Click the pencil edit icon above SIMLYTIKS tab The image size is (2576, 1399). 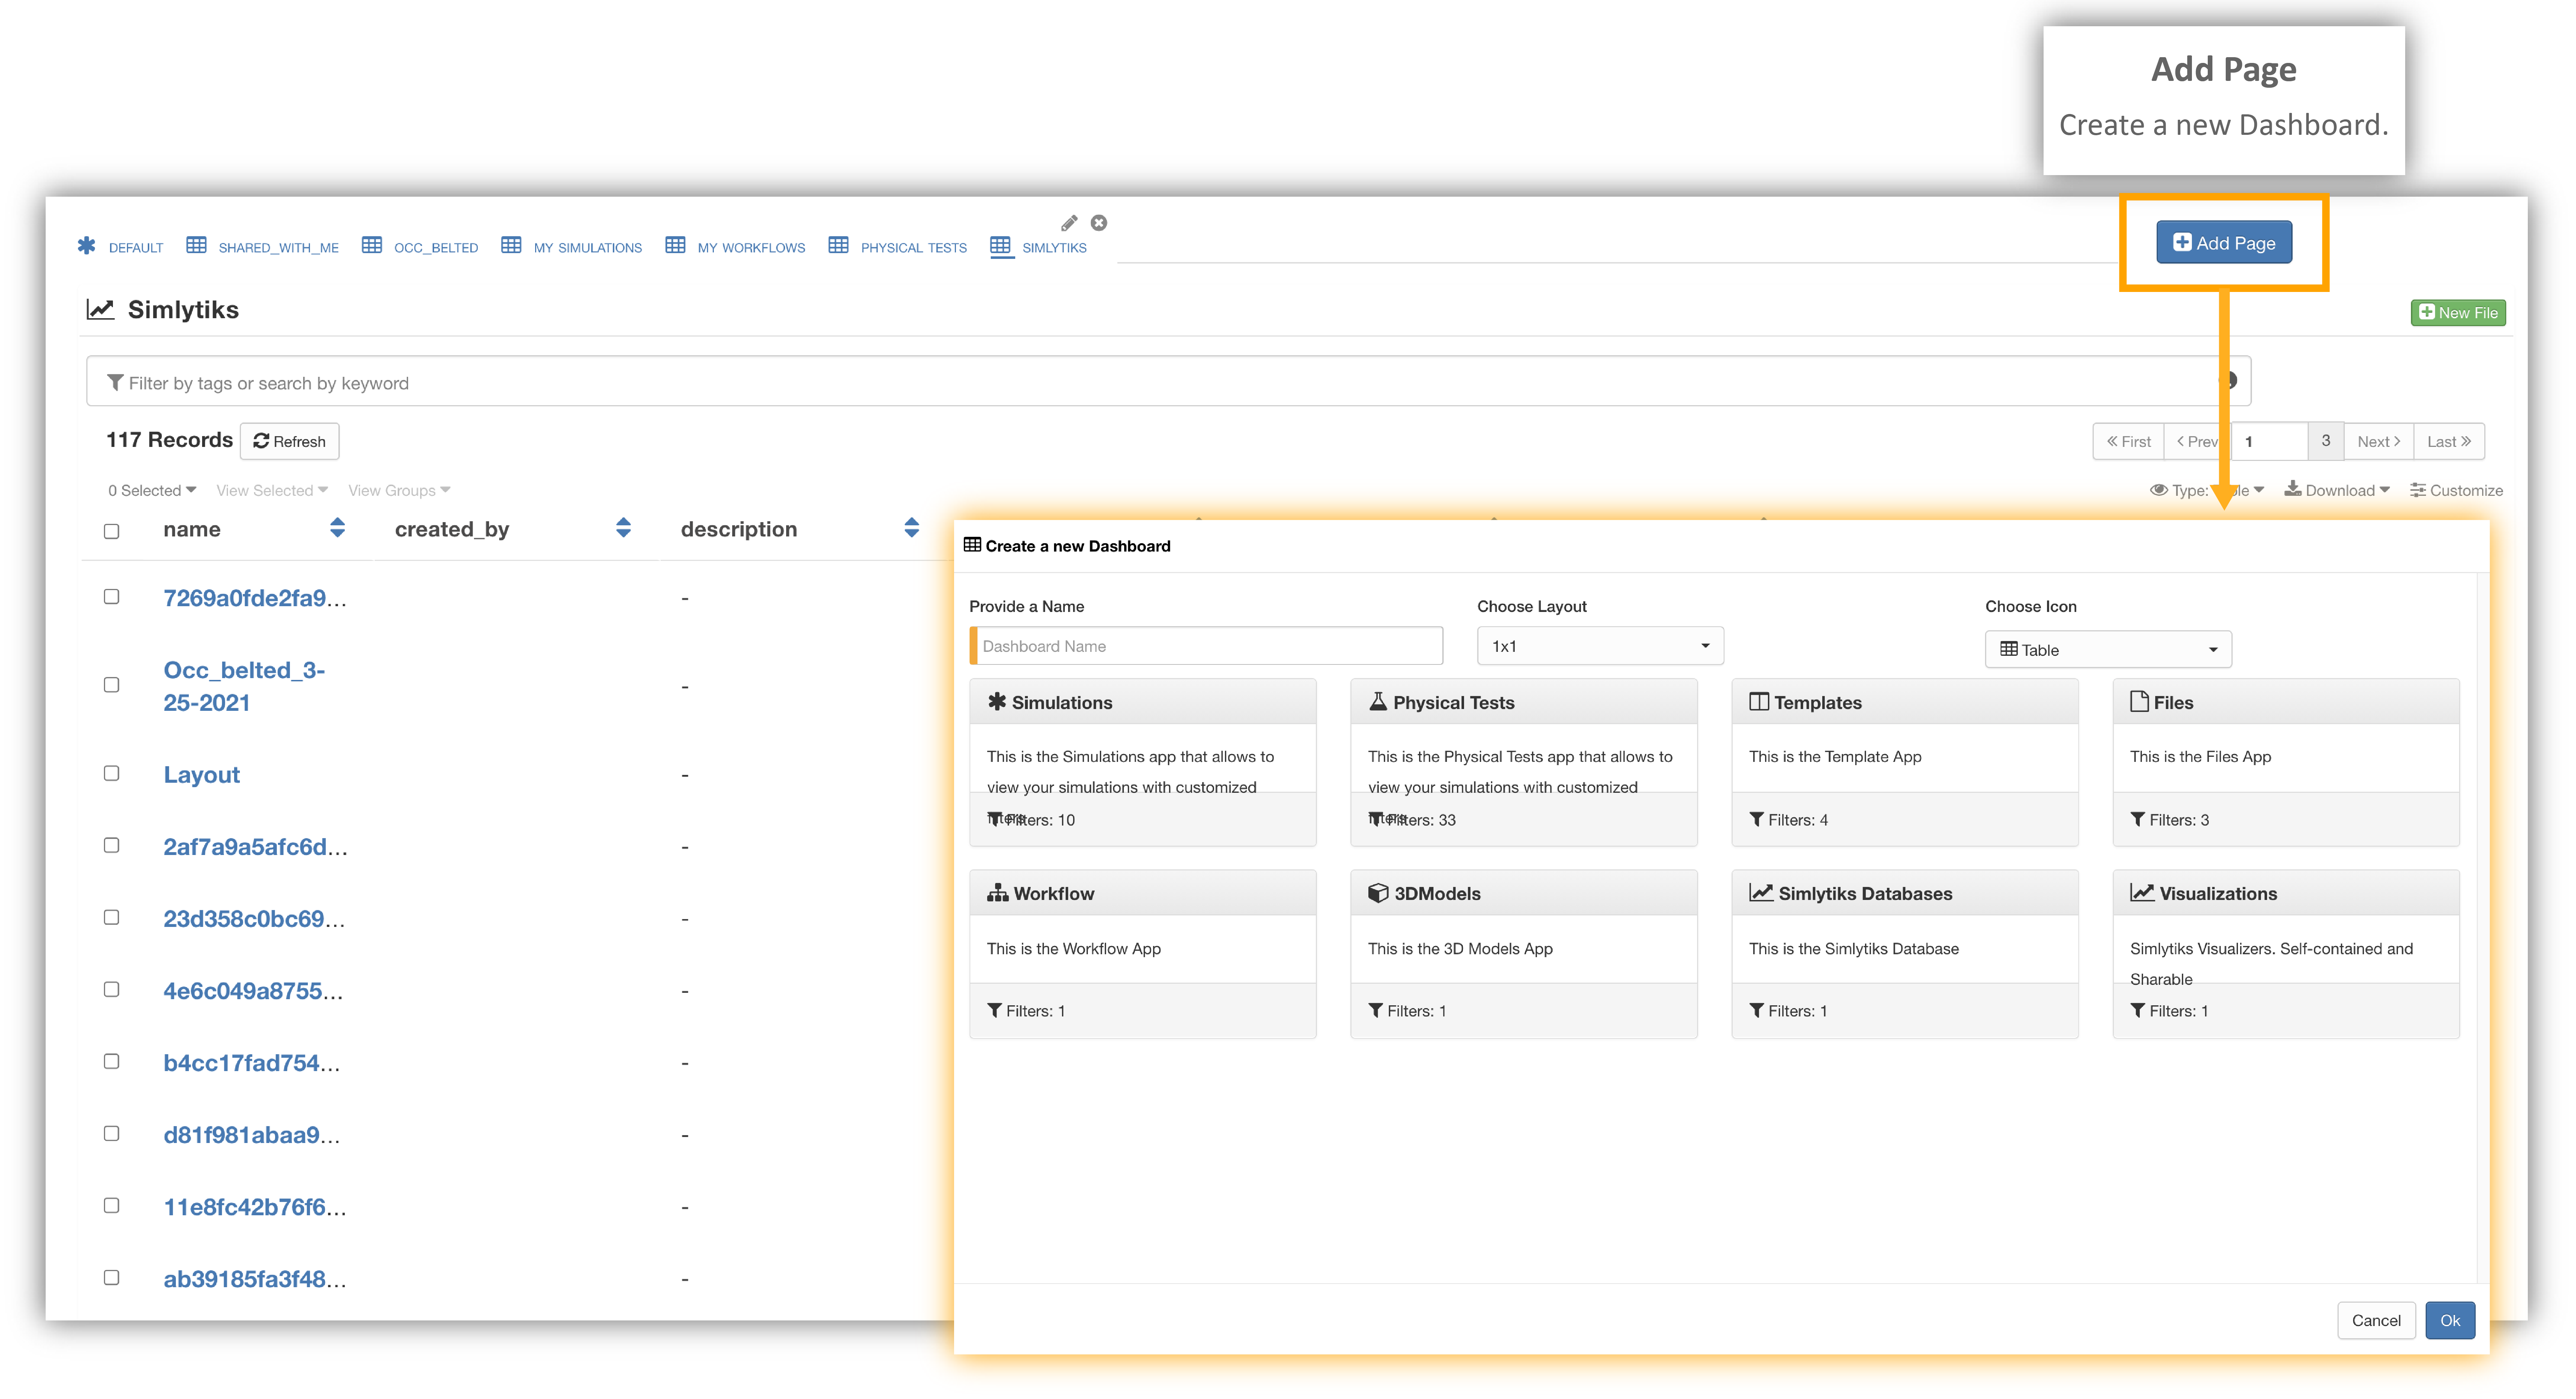click(x=1069, y=223)
